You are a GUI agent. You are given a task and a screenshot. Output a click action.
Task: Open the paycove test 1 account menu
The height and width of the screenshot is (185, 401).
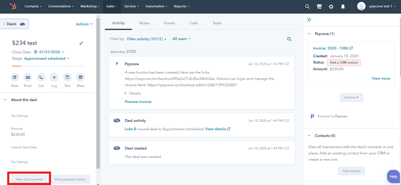[x=382, y=6]
